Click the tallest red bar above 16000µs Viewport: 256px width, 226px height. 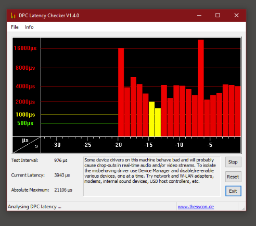pos(201,88)
